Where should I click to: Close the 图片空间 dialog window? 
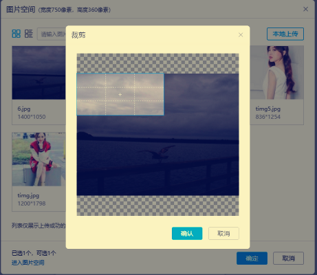[x=305, y=9]
